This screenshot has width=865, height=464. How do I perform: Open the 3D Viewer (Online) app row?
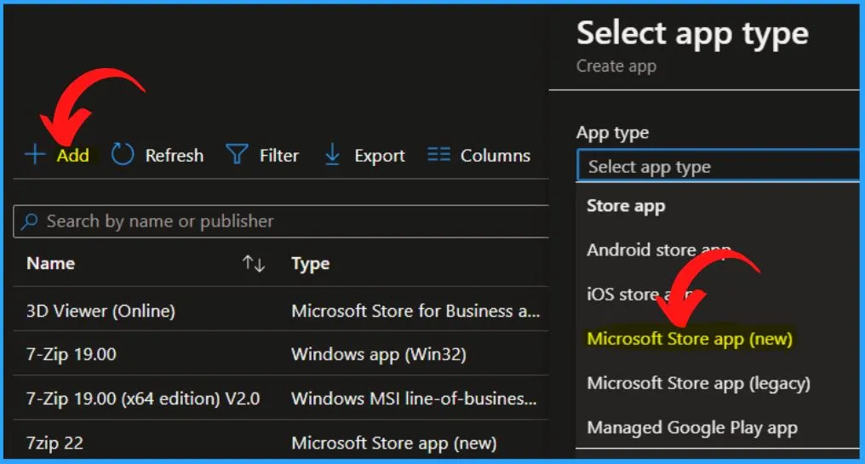[101, 311]
